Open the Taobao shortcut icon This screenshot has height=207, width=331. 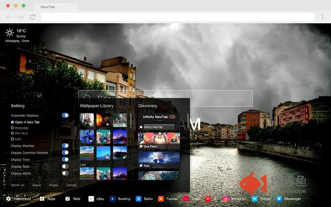[161, 199]
